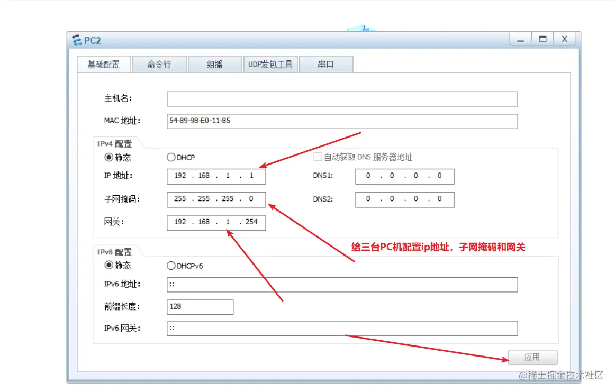The height and width of the screenshot is (392, 615).
Task: Select the DHCPv6 radio button
Action: [171, 266]
